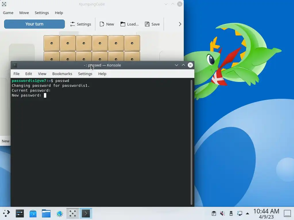294x220 pixels.
Task: Minimize the Konsole window
Action: (x=177, y=65)
